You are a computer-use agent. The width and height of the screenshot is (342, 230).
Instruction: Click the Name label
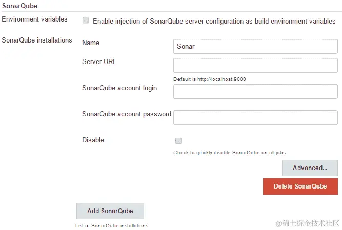91,43
